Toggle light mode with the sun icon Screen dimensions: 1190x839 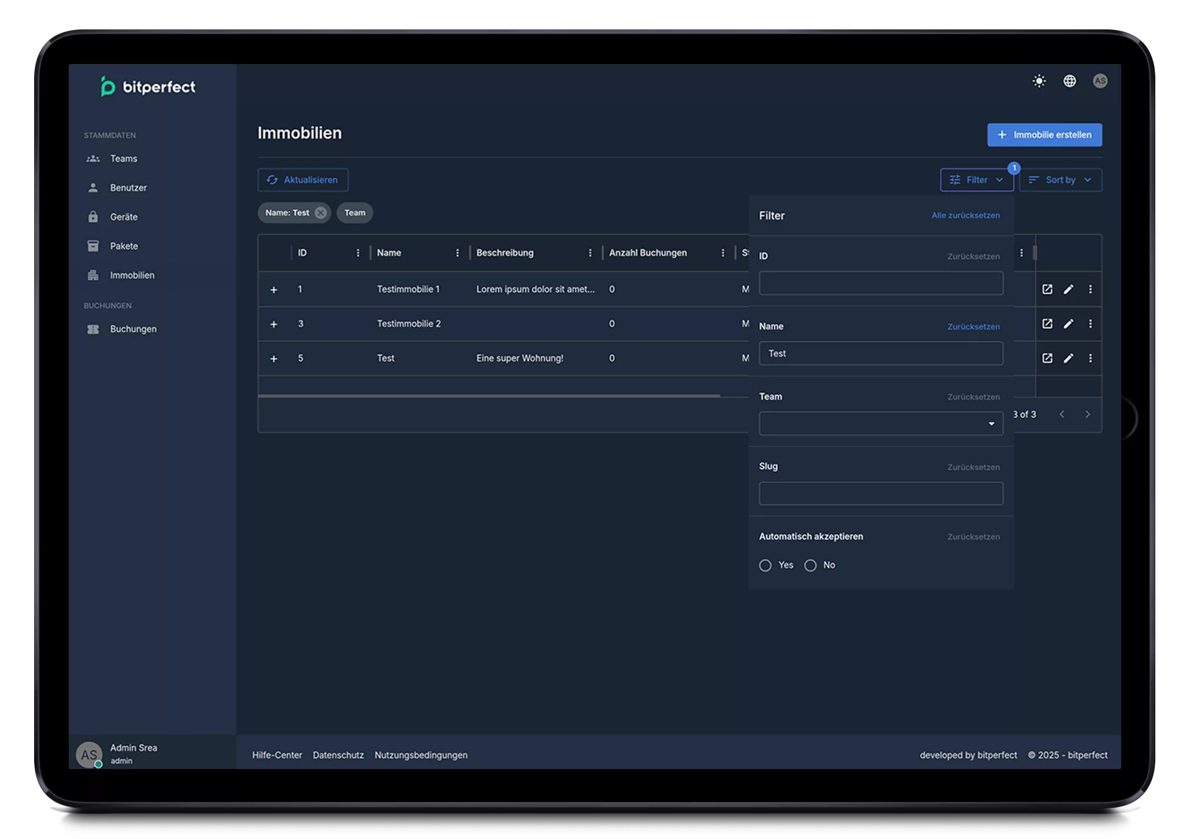[1039, 81]
